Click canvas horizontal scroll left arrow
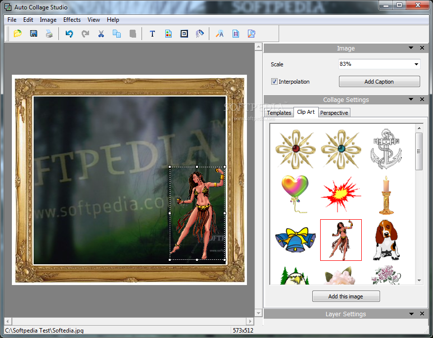 tap(8, 322)
